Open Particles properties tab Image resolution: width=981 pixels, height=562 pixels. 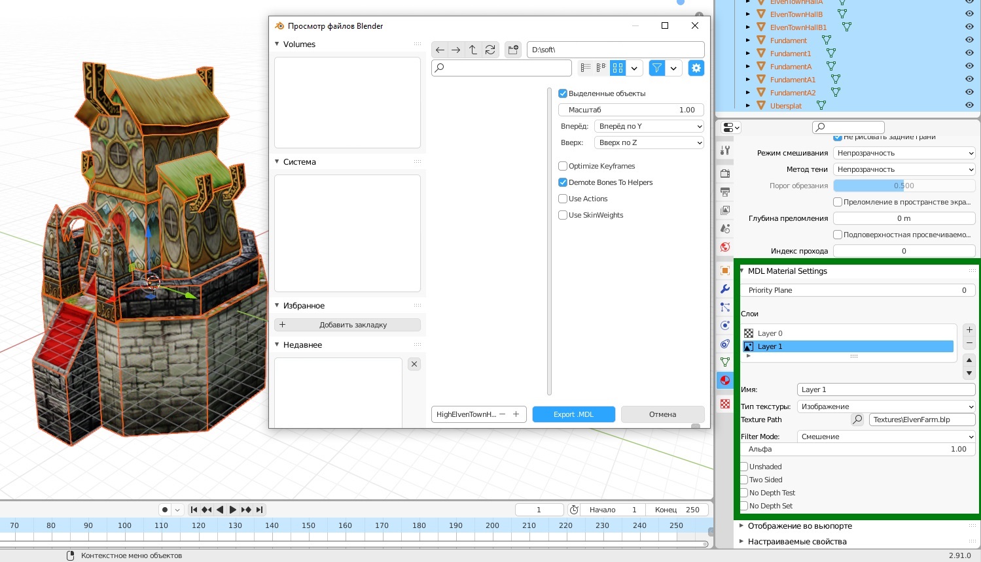pos(725,307)
